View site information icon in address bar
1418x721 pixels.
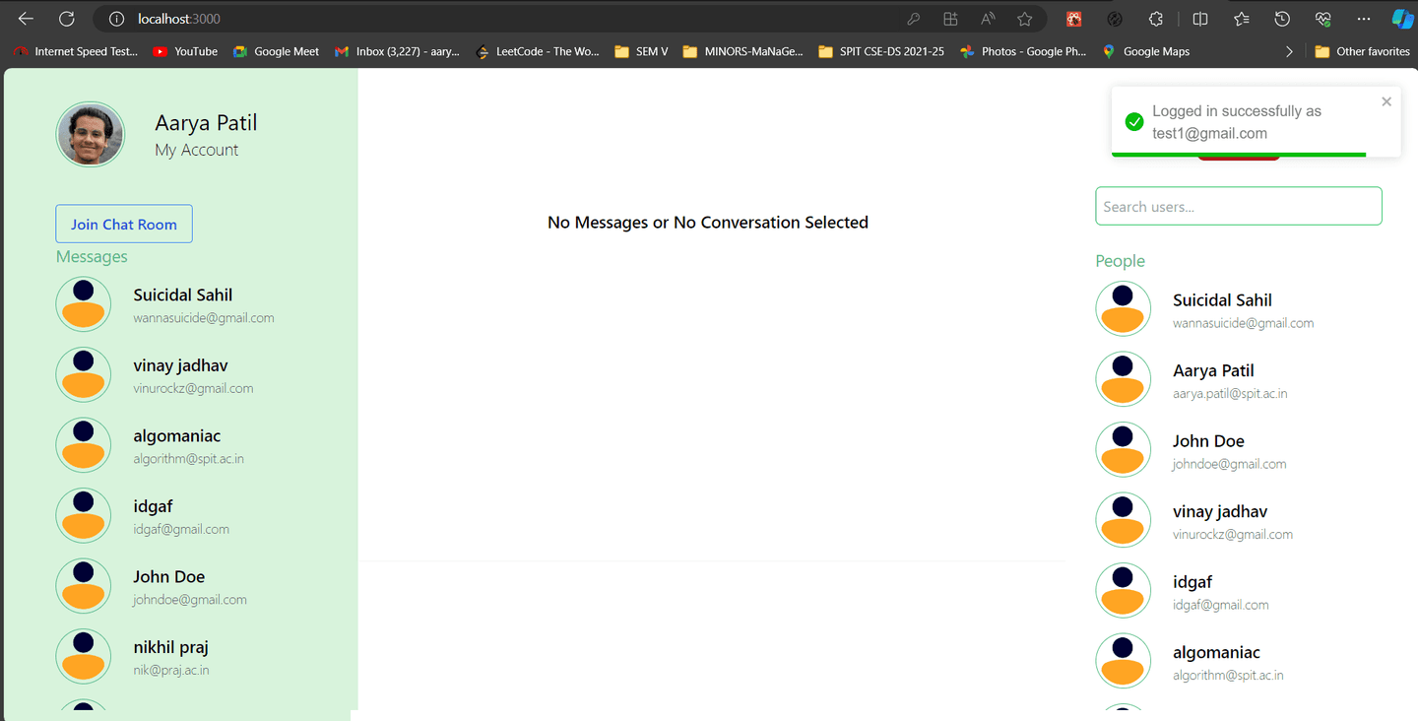tap(116, 19)
